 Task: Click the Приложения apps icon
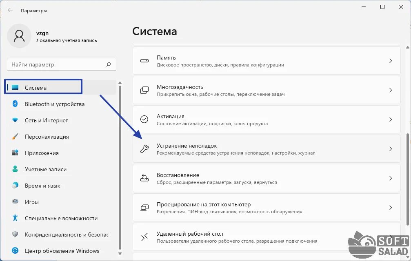[15, 153]
